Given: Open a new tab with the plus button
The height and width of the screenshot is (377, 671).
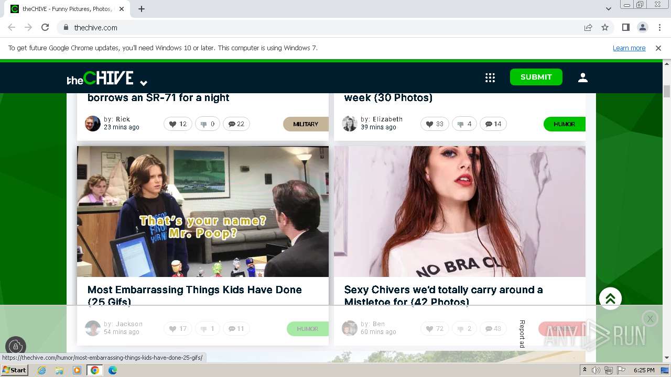Looking at the screenshot, I should point(142,9).
